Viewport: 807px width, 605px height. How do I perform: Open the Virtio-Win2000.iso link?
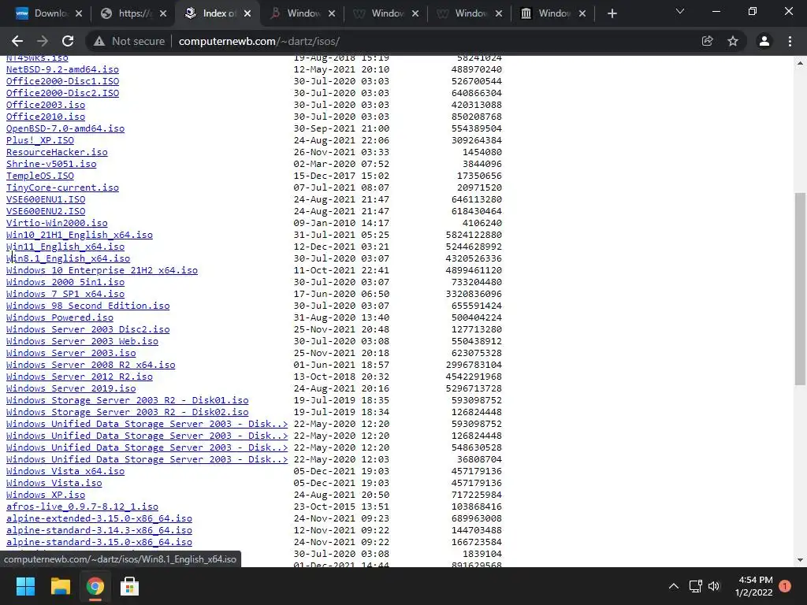pos(57,223)
